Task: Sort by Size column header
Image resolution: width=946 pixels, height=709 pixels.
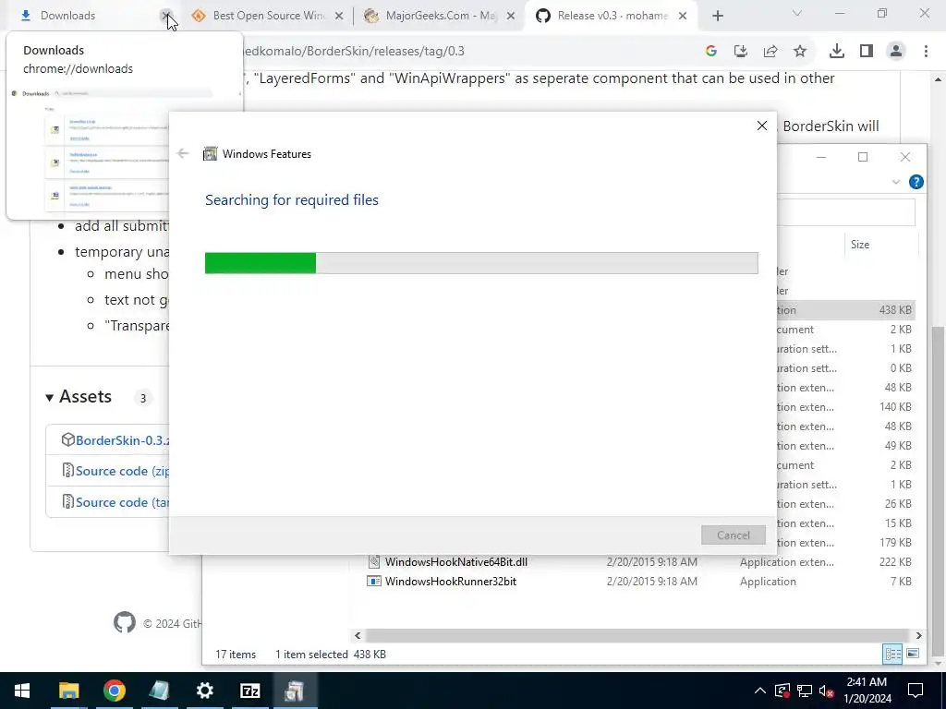Action: coord(860,244)
